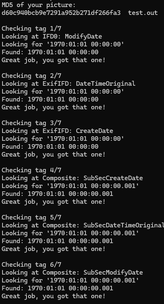This screenshot has height=304, width=164.
Task: Click the 'Checking tag 5/7' line
Action: tap(31, 217)
